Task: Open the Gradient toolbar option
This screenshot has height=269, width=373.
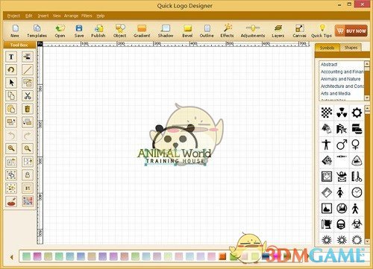Action: pyautogui.click(x=142, y=31)
